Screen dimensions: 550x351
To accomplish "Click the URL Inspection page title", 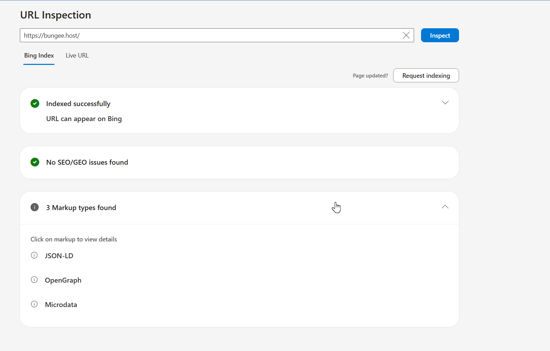I will click(x=55, y=15).
